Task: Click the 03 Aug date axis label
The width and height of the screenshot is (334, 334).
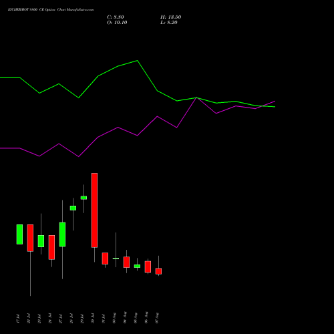Action: pyautogui.click(x=114, y=318)
